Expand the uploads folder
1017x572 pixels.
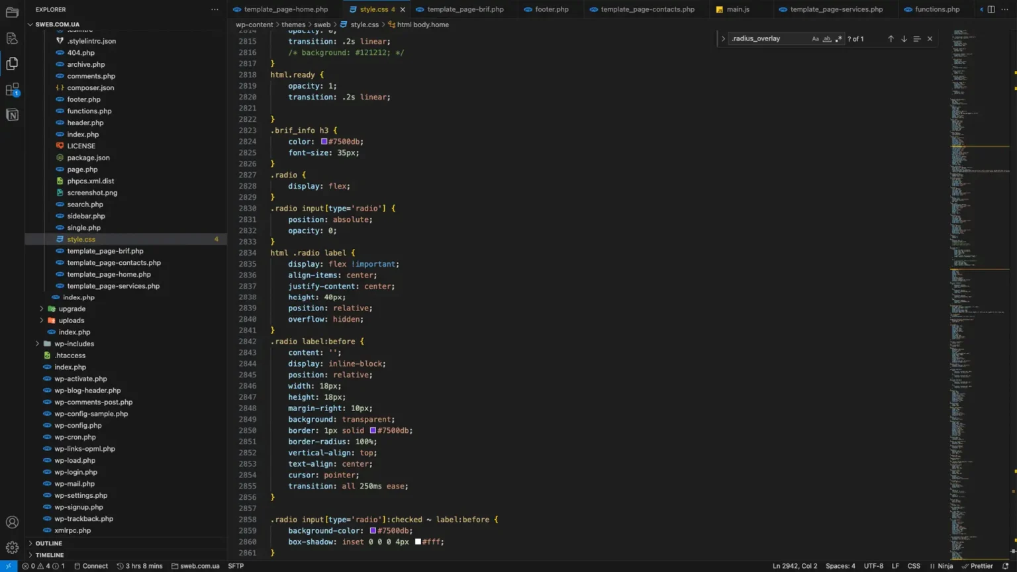click(x=42, y=320)
